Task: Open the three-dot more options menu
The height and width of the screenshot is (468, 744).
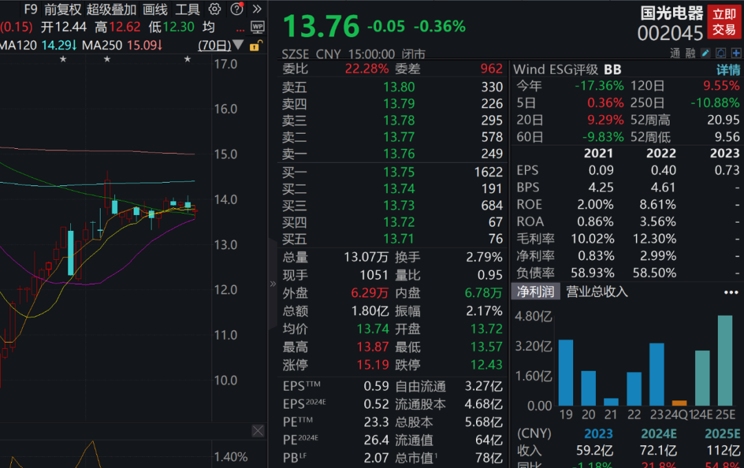Action: coord(730,292)
